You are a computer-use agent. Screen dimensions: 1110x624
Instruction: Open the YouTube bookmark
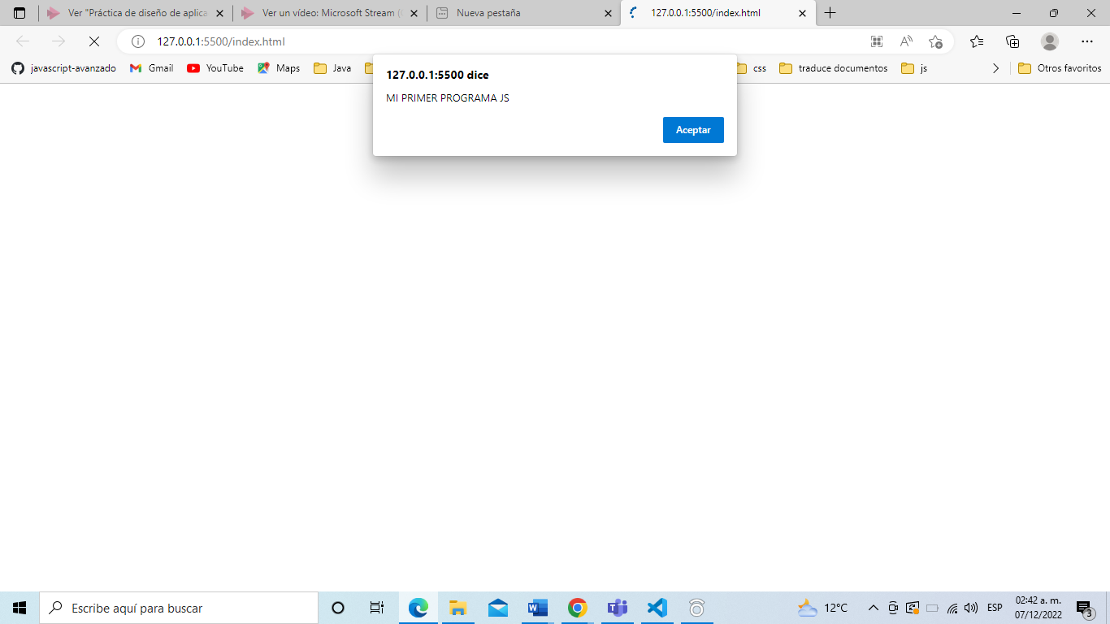coord(215,68)
